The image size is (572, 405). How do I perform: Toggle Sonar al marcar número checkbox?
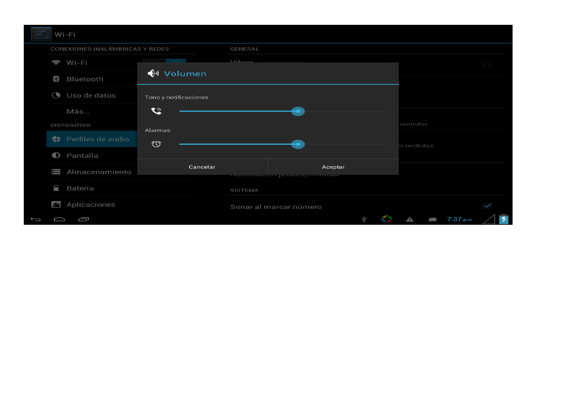487,206
